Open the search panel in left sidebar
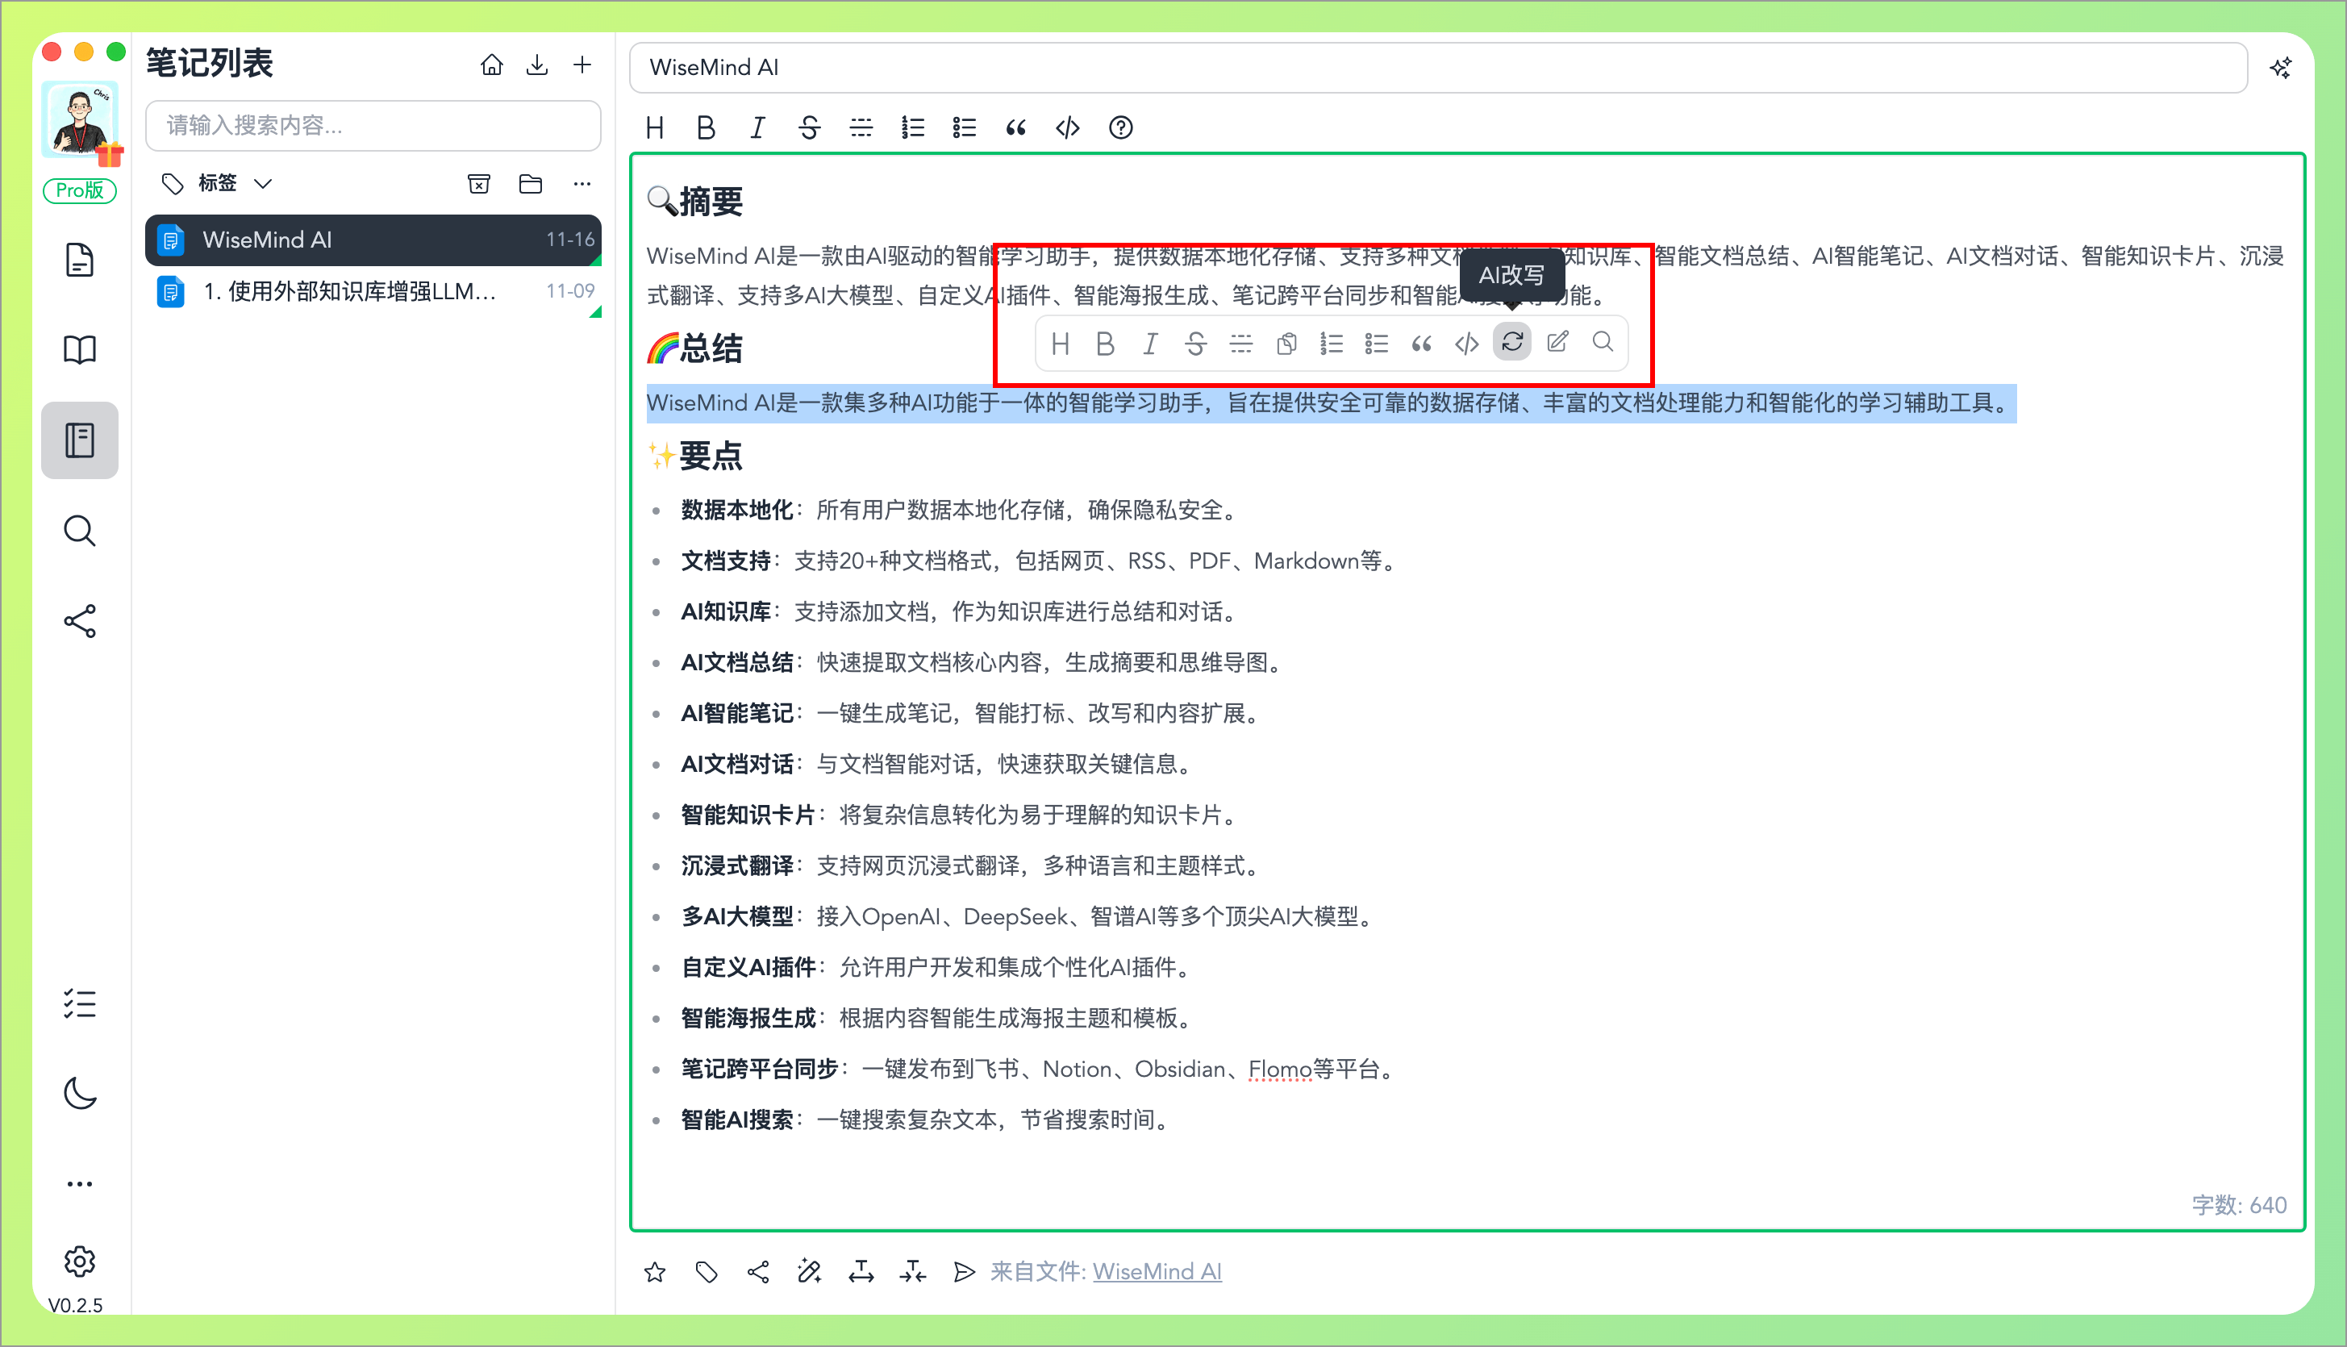 click(x=80, y=530)
